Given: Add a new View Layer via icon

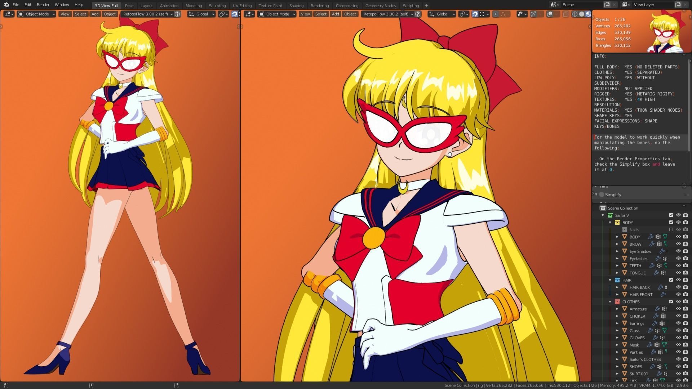Looking at the screenshot, I should 678,5.
